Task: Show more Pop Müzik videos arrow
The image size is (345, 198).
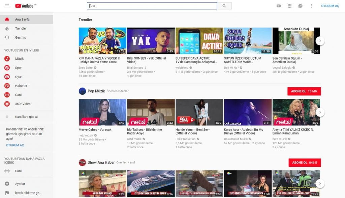Action: pos(320,112)
